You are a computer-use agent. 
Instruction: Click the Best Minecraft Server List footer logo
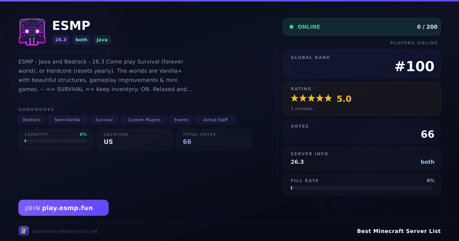point(24,231)
